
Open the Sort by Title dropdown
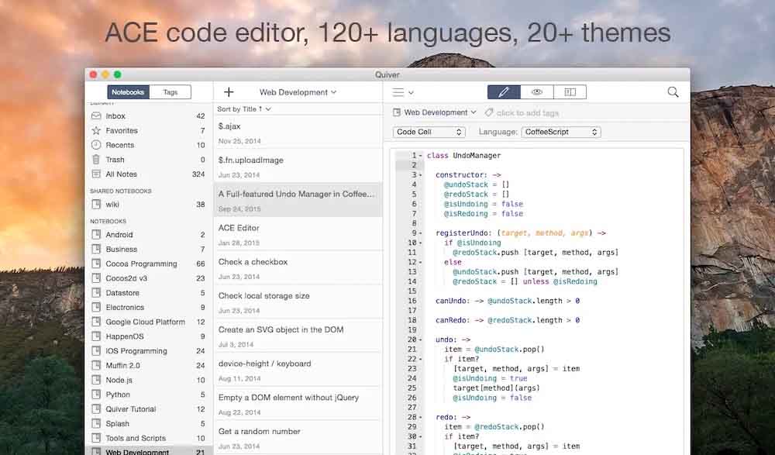[244, 109]
